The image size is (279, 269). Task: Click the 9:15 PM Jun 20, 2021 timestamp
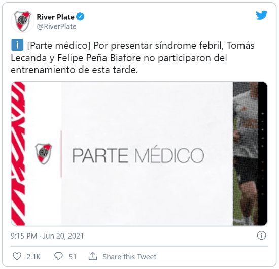click(47, 236)
